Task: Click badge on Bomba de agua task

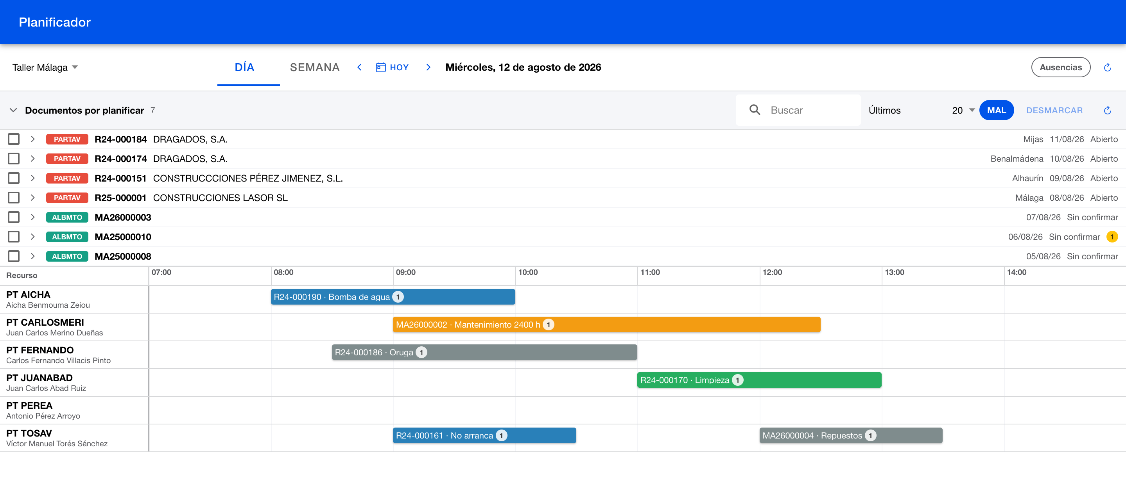Action: click(x=398, y=297)
